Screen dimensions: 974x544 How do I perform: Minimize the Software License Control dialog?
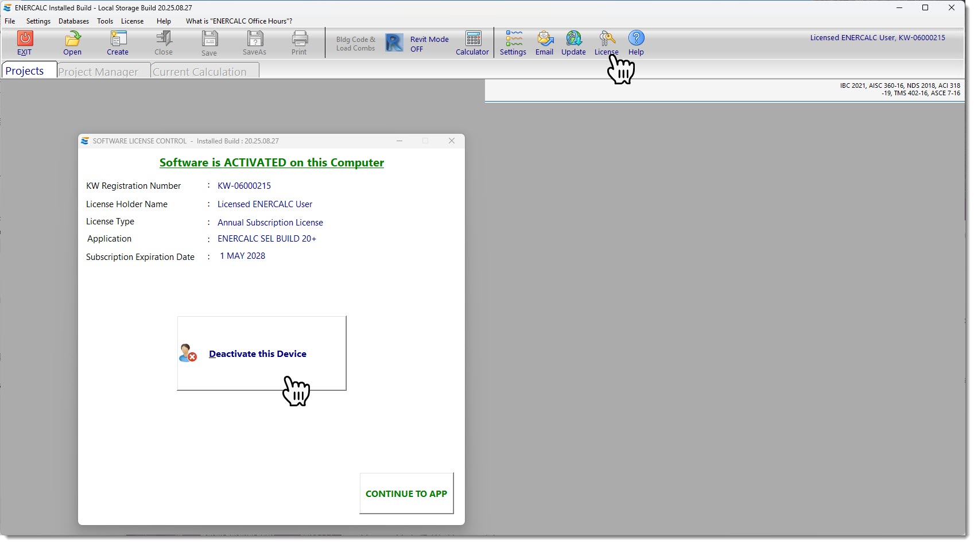(399, 141)
